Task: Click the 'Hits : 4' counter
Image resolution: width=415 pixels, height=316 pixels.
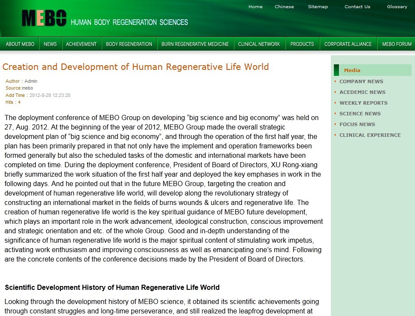Action: [13, 102]
